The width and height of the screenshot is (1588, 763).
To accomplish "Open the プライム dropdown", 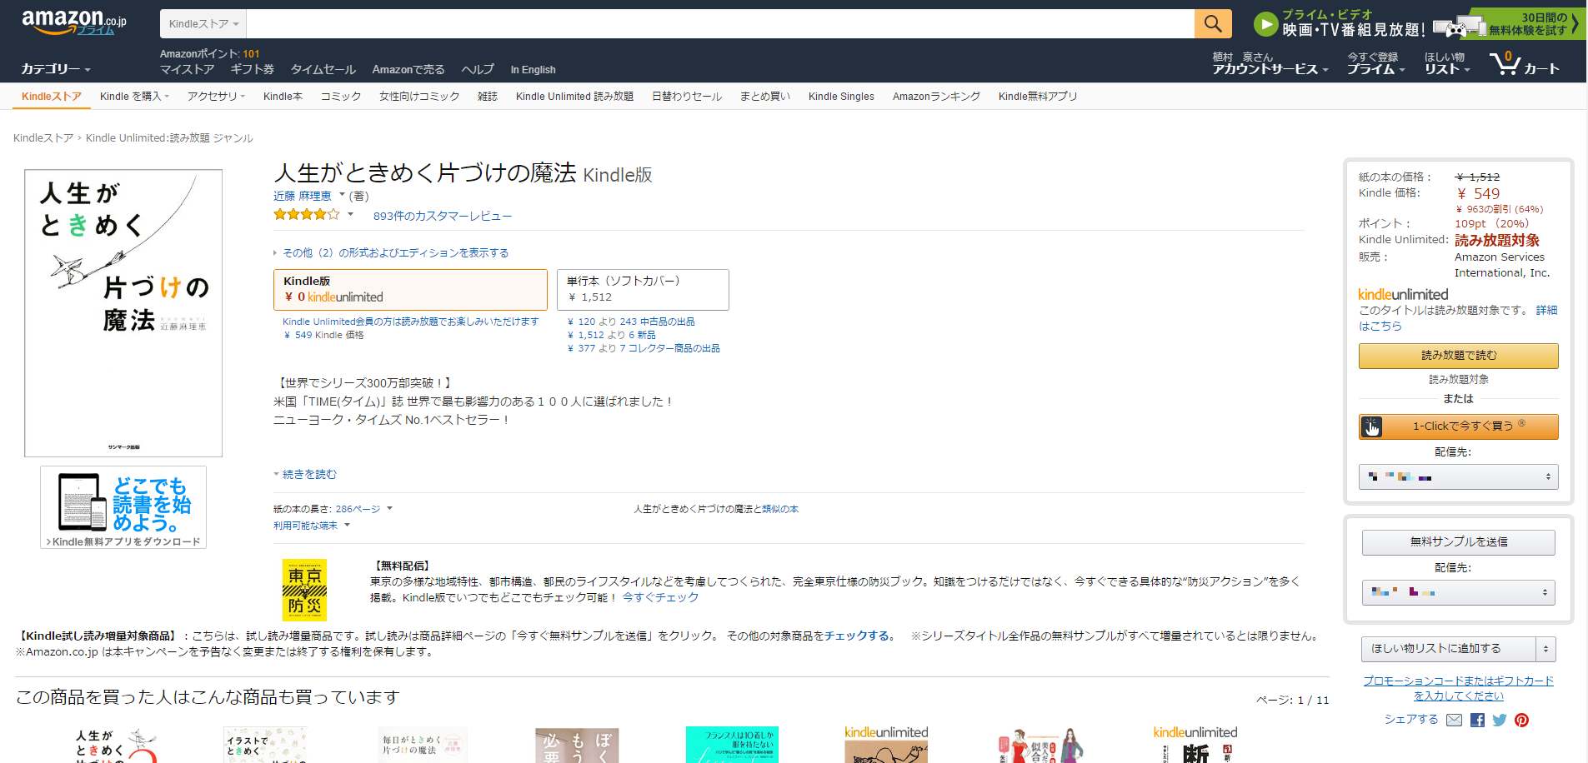I will 1376,69.
